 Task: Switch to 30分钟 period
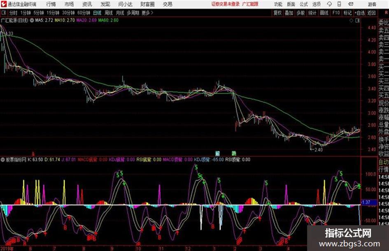[68, 13]
